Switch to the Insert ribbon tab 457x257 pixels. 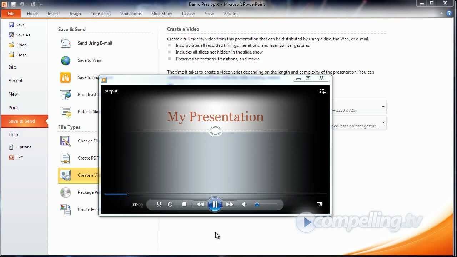[53, 14]
